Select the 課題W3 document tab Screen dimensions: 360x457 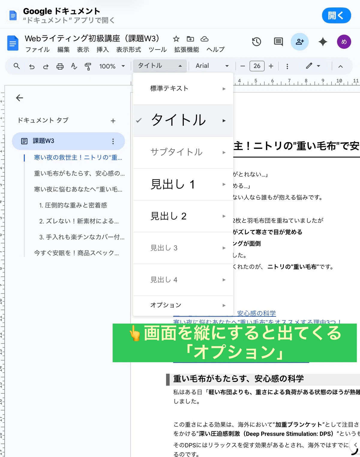(68, 141)
